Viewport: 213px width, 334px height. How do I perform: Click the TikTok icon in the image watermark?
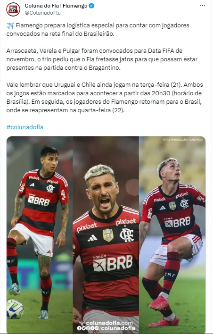97,328
